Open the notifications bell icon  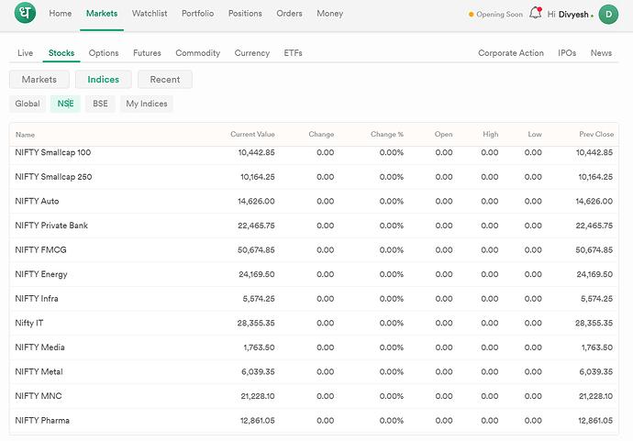(536, 13)
